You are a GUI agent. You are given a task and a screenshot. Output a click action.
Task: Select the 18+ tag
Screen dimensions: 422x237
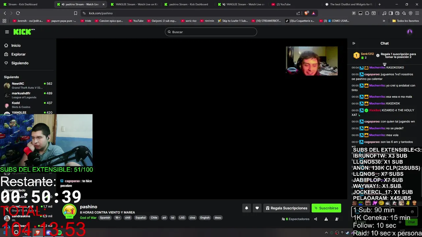117,218
